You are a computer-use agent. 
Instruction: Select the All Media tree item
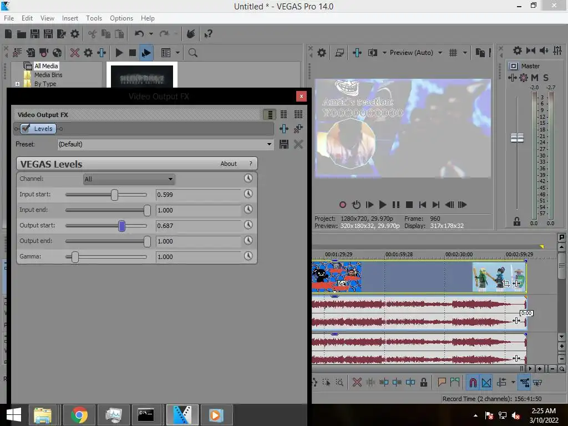[46, 66]
